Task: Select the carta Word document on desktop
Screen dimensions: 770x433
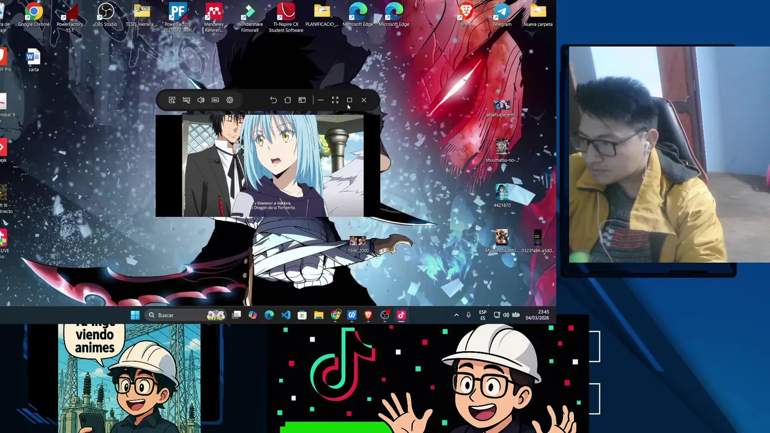Action: [33, 61]
